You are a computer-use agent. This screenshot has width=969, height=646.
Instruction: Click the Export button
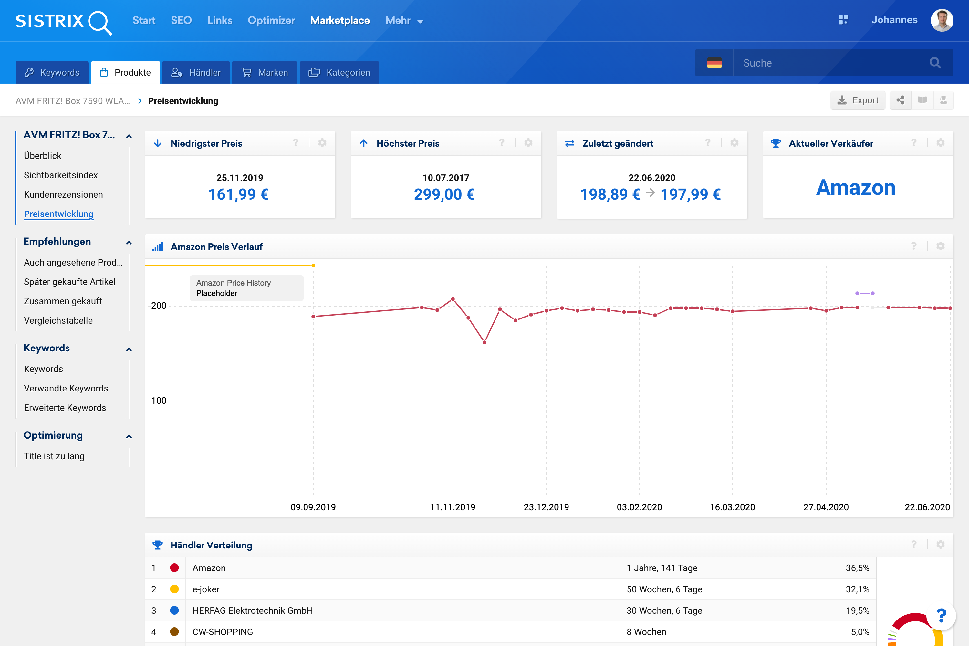coord(858,100)
